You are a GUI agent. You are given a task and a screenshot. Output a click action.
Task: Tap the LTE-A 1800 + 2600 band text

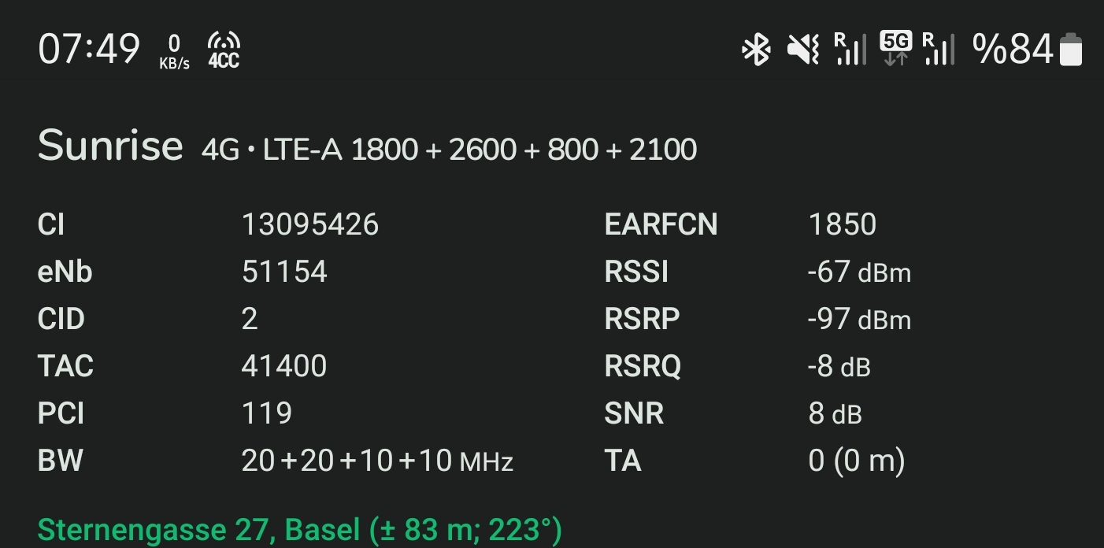click(390, 150)
